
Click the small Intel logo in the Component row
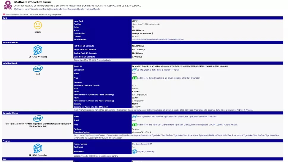tap(134, 70)
